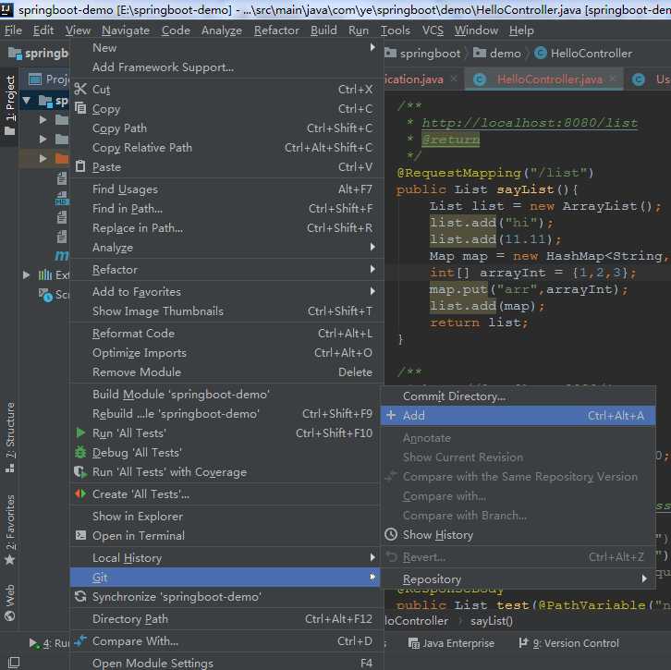Image resolution: width=671 pixels, height=670 pixels.
Task: Expand the Add to Favorites submenu arrow
Action: pos(372,291)
